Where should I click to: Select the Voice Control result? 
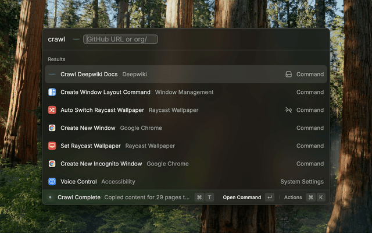186,181
